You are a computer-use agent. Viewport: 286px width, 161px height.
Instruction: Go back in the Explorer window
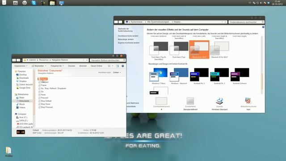(14, 60)
